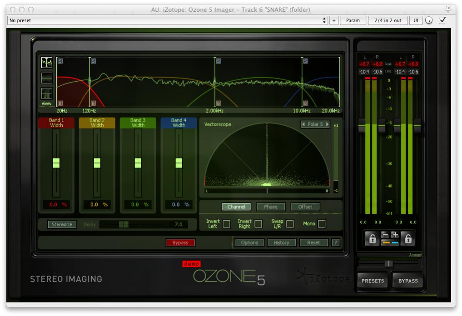This screenshot has width=462, height=316.
Task: Solo Band 2 with its S button
Action: coord(93,61)
